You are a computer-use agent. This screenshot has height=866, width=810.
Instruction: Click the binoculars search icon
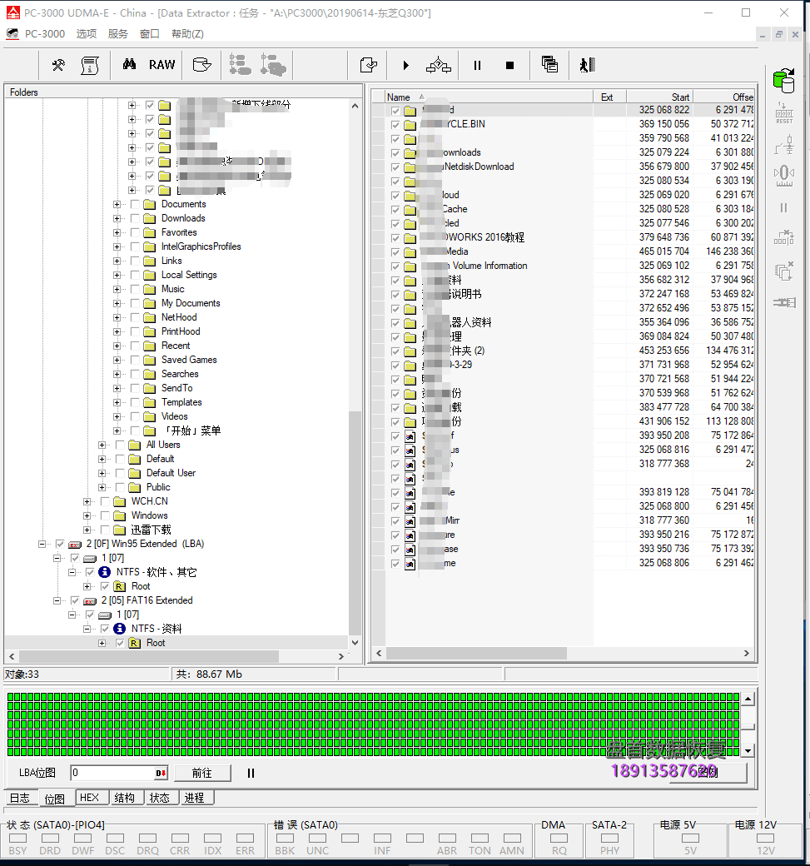pyautogui.click(x=129, y=65)
